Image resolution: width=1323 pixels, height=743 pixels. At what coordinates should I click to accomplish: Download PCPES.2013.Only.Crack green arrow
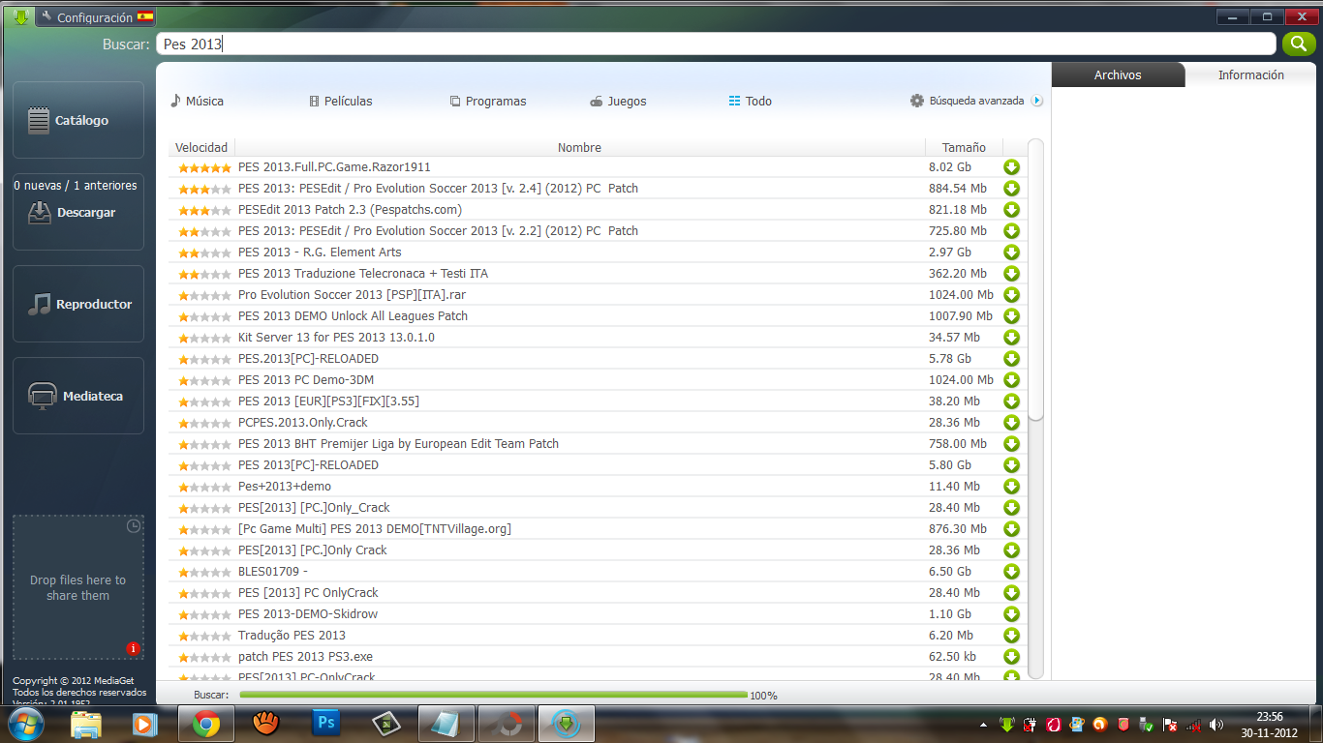(1012, 423)
